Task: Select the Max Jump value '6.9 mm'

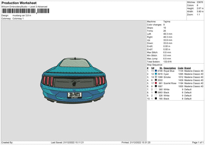Action: click(x=167, y=58)
